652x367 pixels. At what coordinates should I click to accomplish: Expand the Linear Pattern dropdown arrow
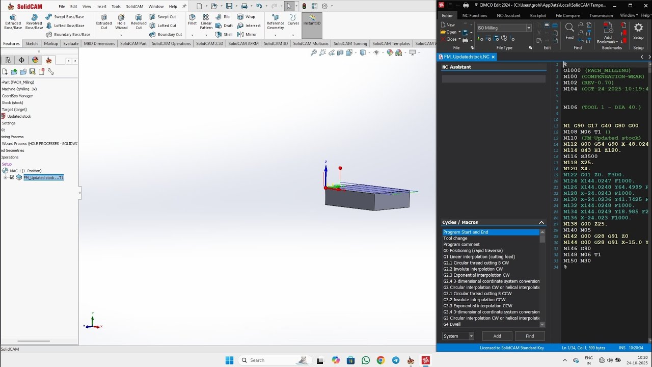(x=206, y=35)
